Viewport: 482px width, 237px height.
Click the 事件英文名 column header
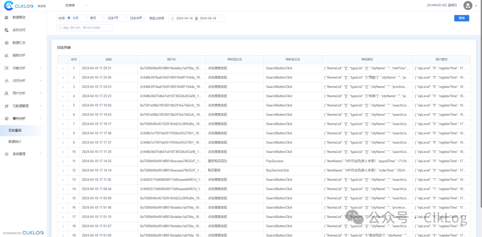coord(293,60)
